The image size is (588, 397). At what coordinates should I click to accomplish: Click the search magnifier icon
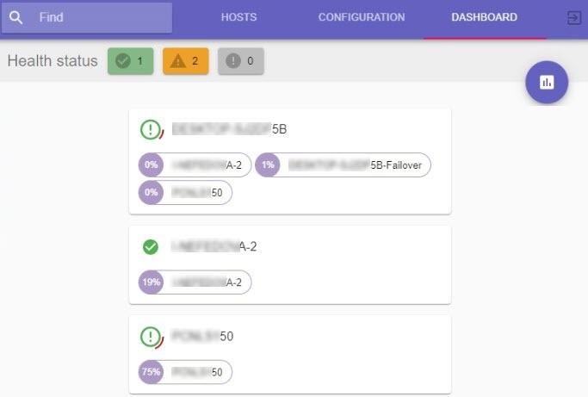coord(16,17)
